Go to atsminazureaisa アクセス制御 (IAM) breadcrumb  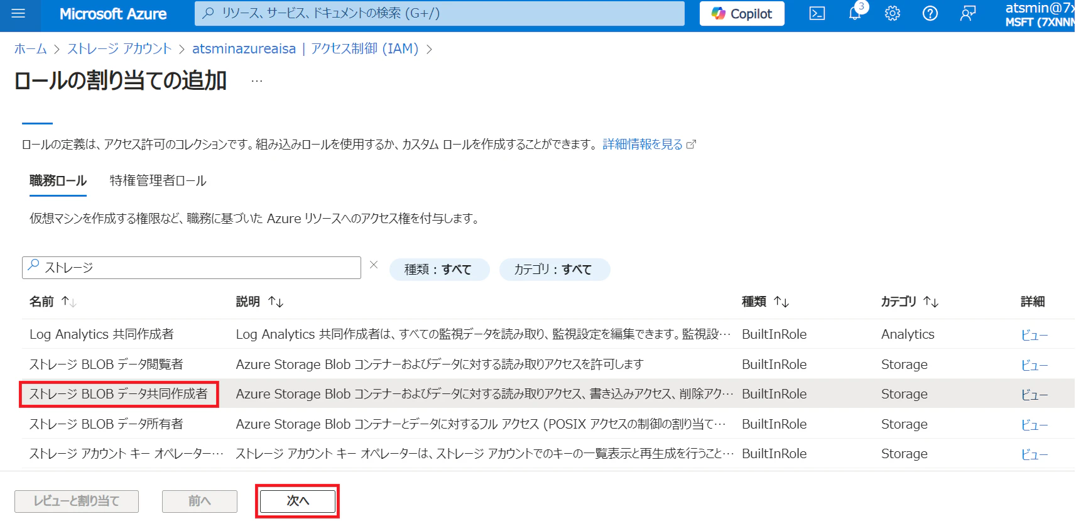(305, 49)
